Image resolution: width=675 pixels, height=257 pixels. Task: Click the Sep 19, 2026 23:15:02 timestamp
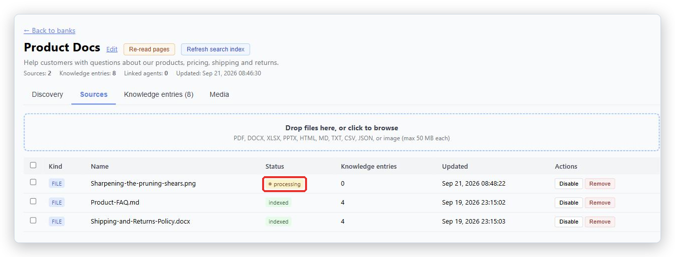coord(474,202)
